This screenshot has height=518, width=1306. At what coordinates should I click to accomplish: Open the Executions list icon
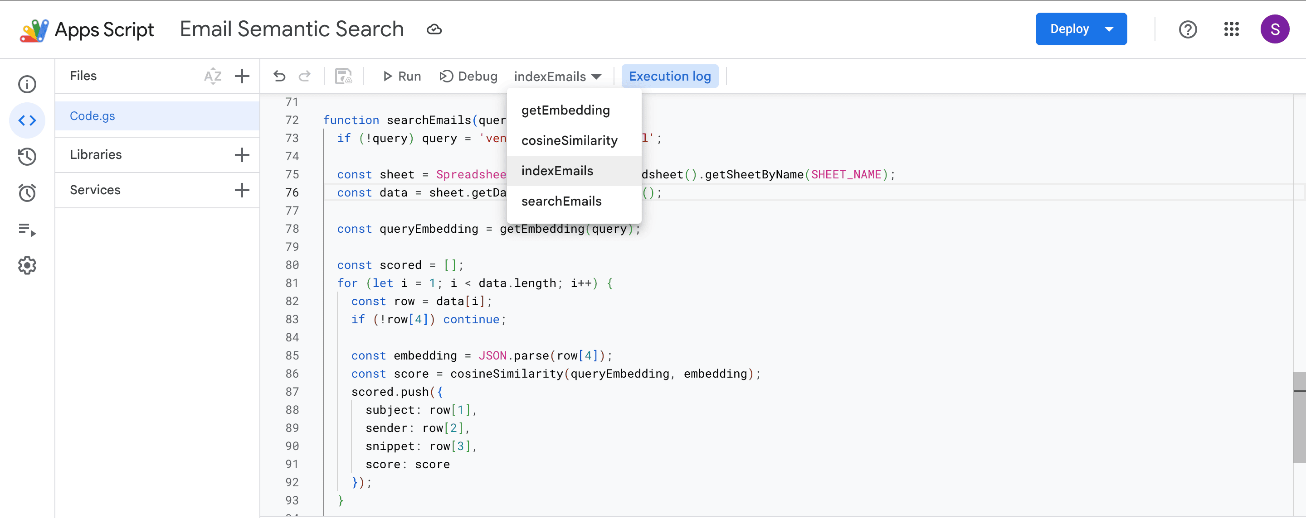(27, 230)
